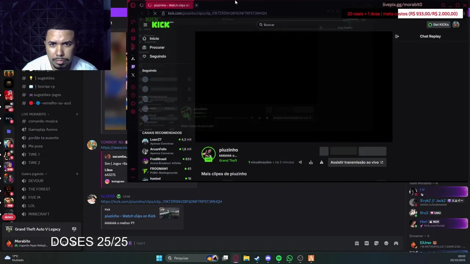
Task: Open piuzinho's live avatar
Action: (x=209, y=154)
